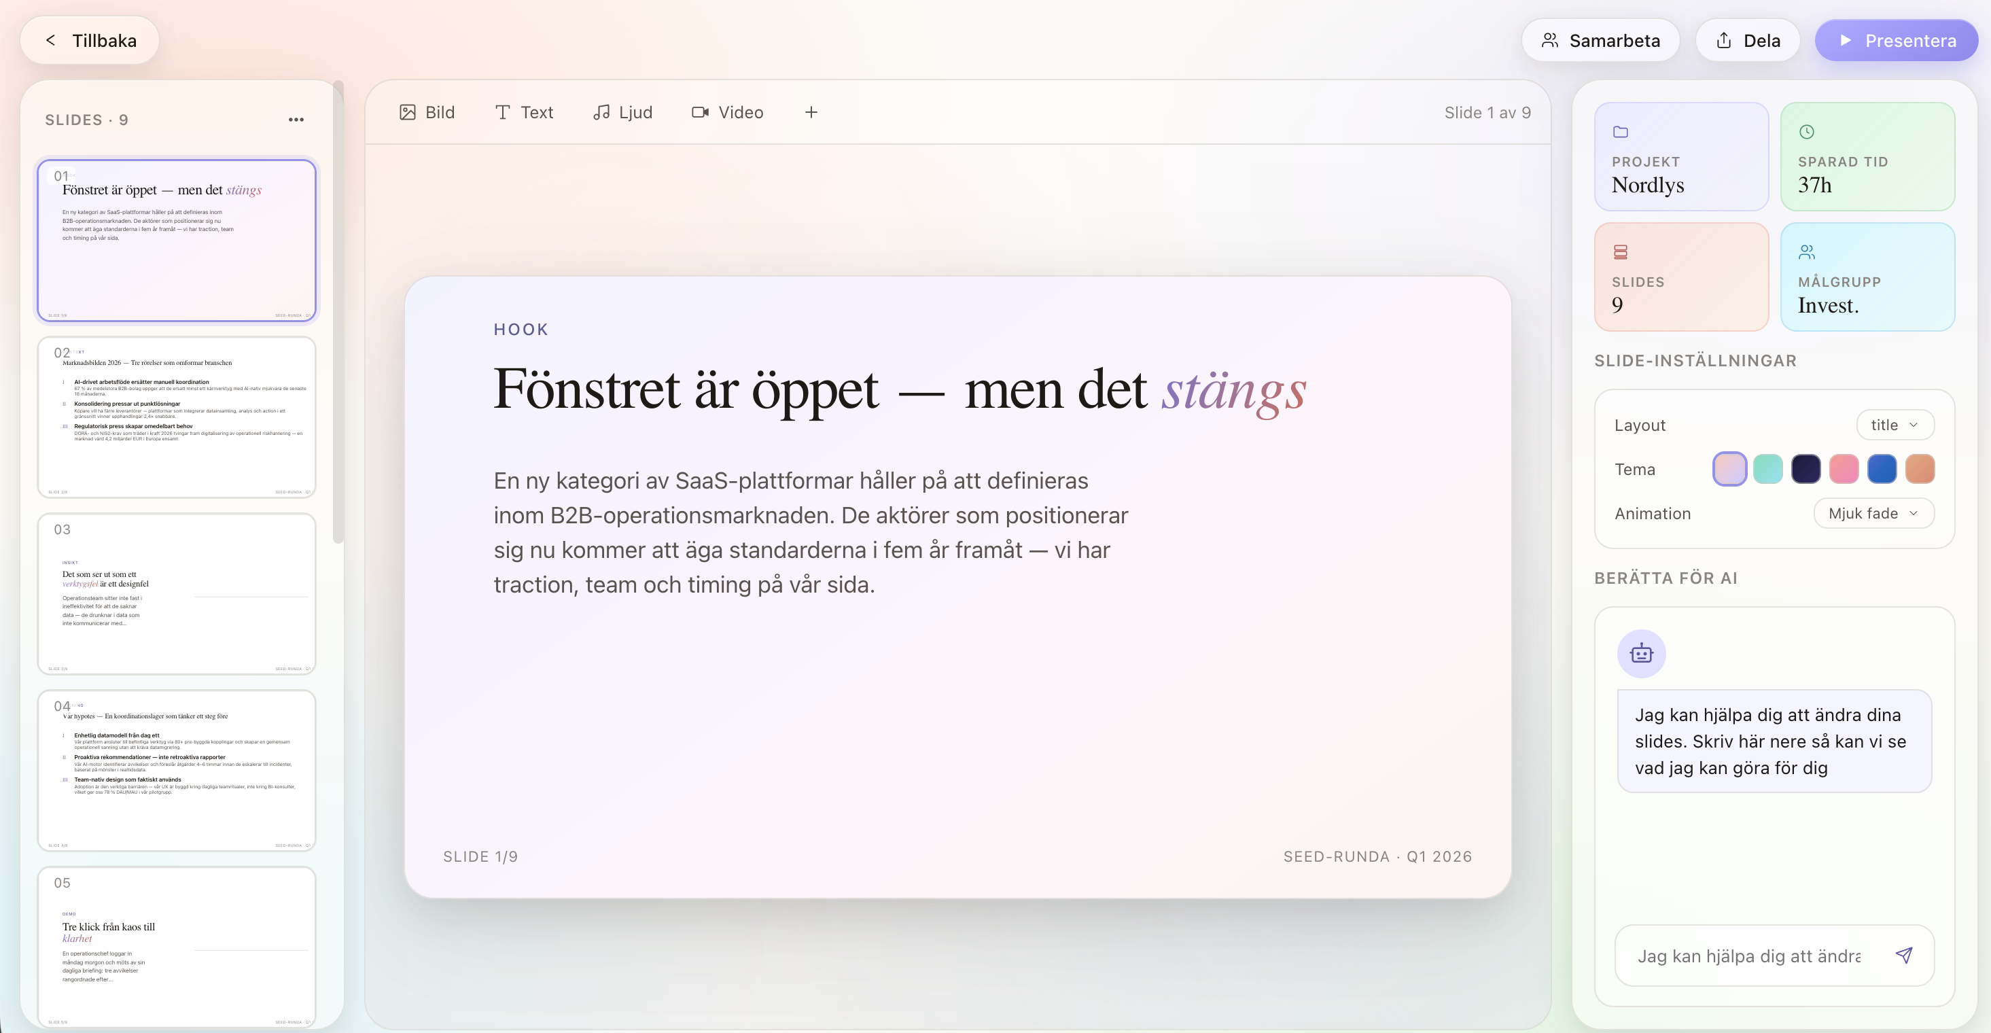Start presentation with Presentera
The image size is (1991, 1033).
(1897, 40)
